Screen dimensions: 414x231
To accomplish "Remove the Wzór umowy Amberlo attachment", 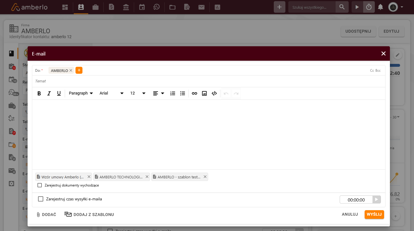I will pos(89,177).
